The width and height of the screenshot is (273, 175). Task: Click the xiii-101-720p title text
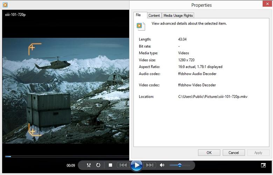15,15
